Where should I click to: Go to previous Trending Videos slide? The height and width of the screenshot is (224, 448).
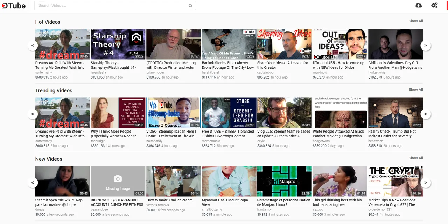click(x=33, y=114)
